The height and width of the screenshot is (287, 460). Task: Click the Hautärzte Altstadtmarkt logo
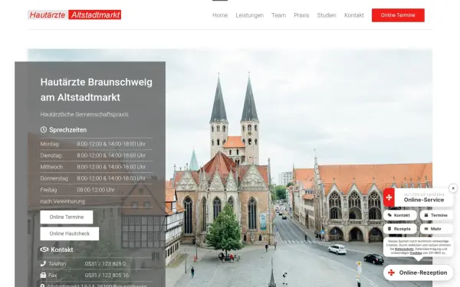click(x=74, y=15)
